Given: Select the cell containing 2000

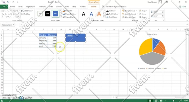Looking at the screenshot, I should (x=52, y=43).
